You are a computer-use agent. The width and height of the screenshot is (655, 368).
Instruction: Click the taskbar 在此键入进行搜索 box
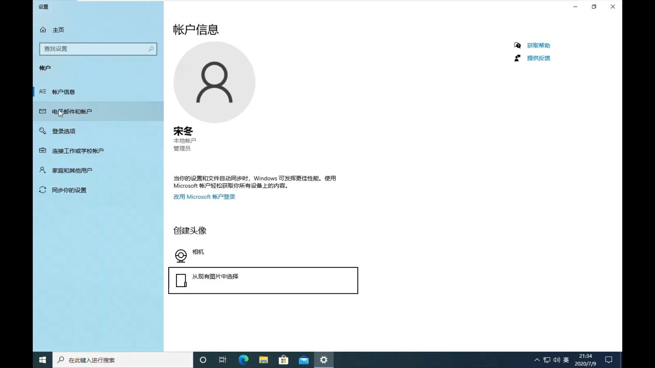(x=123, y=360)
